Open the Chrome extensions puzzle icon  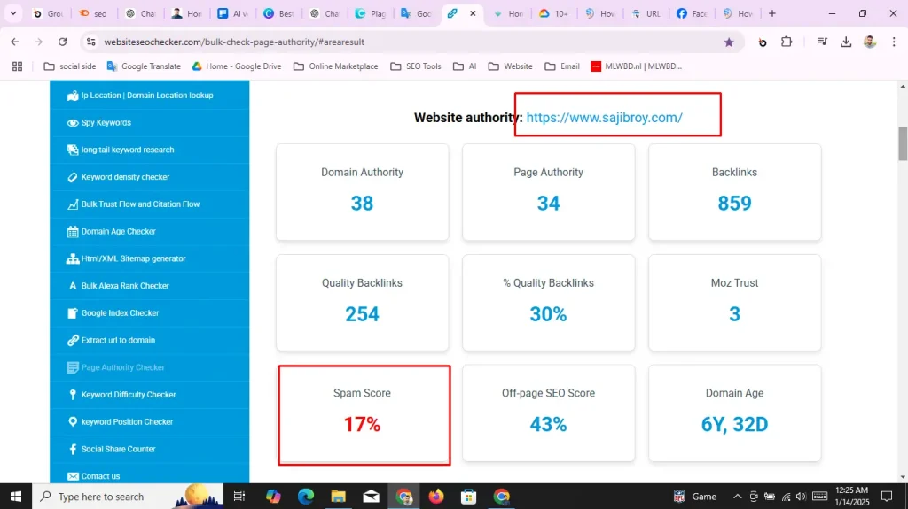click(x=787, y=42)
